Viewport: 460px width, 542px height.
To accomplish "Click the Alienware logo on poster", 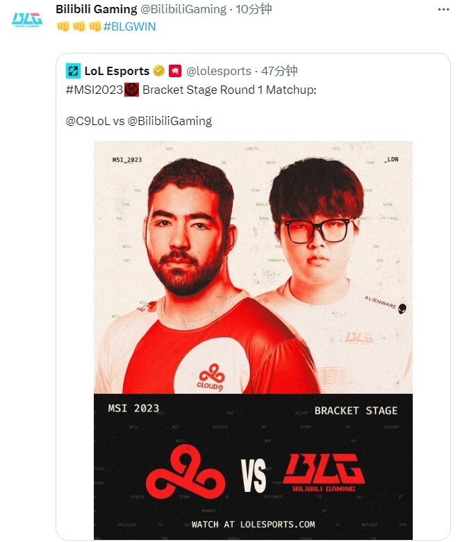I will [386, 304].
